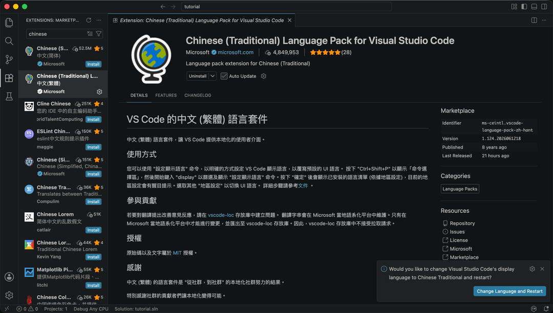Toggle secondary side bar visibility

click(544, 7)
